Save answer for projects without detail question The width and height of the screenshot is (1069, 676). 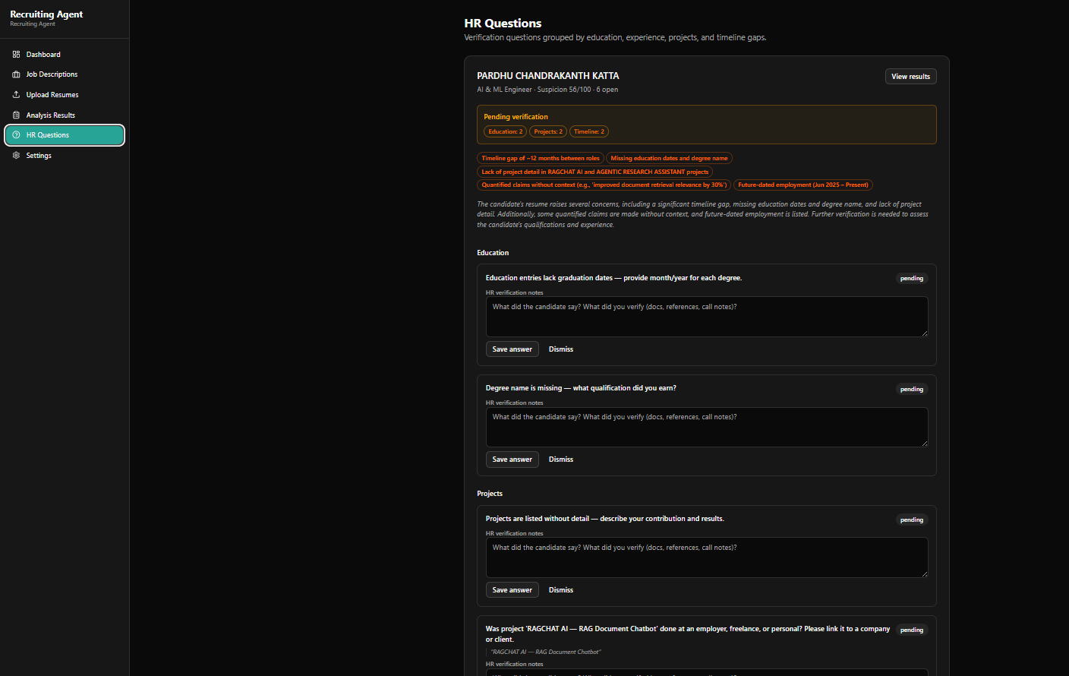point(512,590)
